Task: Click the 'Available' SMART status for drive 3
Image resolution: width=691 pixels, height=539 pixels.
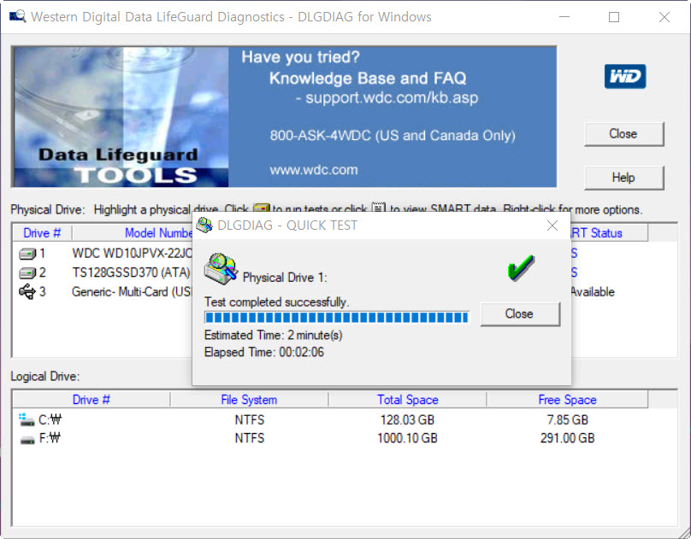Action: coord(593,292)
